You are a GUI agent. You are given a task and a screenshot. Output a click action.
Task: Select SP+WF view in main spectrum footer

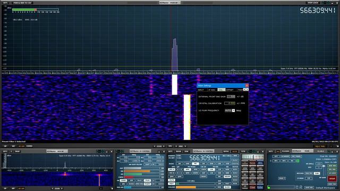click(x=21, y=146)
